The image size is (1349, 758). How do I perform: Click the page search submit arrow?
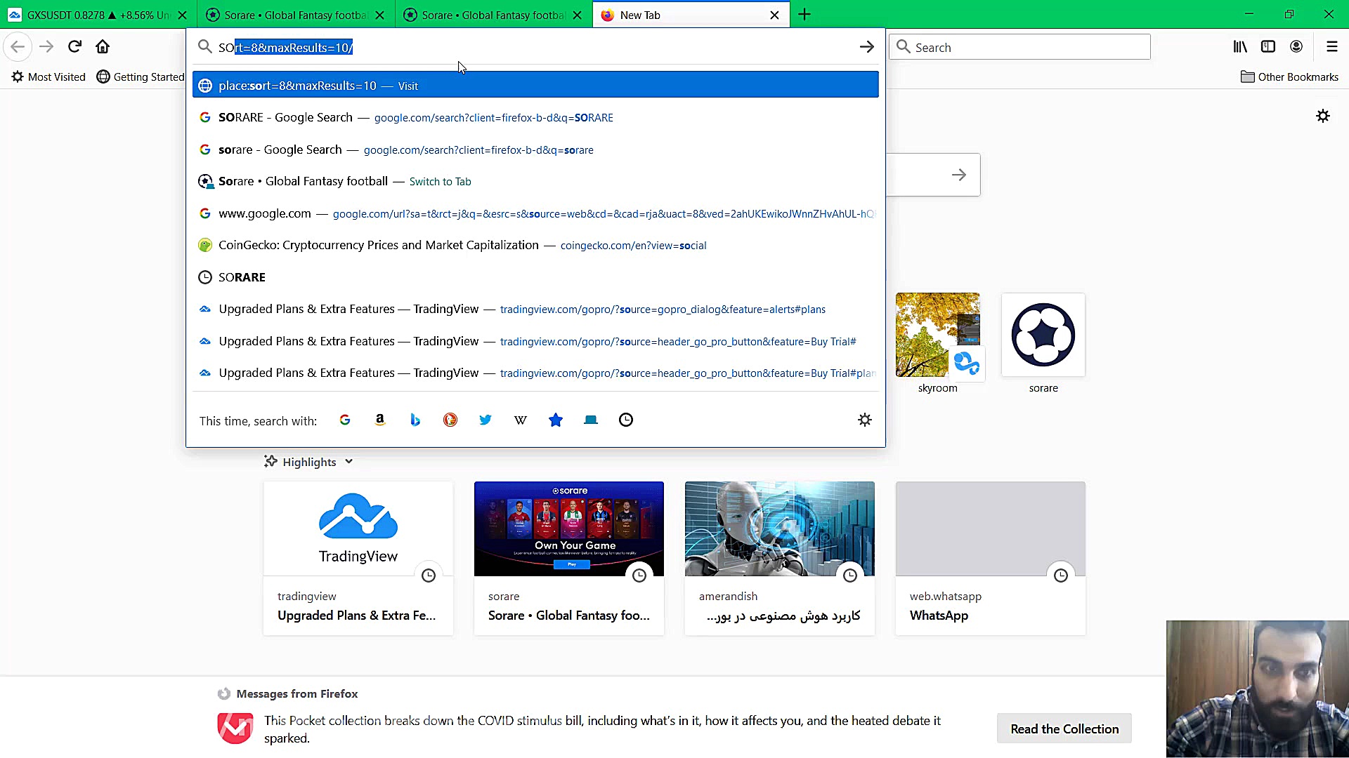[959, 175]
